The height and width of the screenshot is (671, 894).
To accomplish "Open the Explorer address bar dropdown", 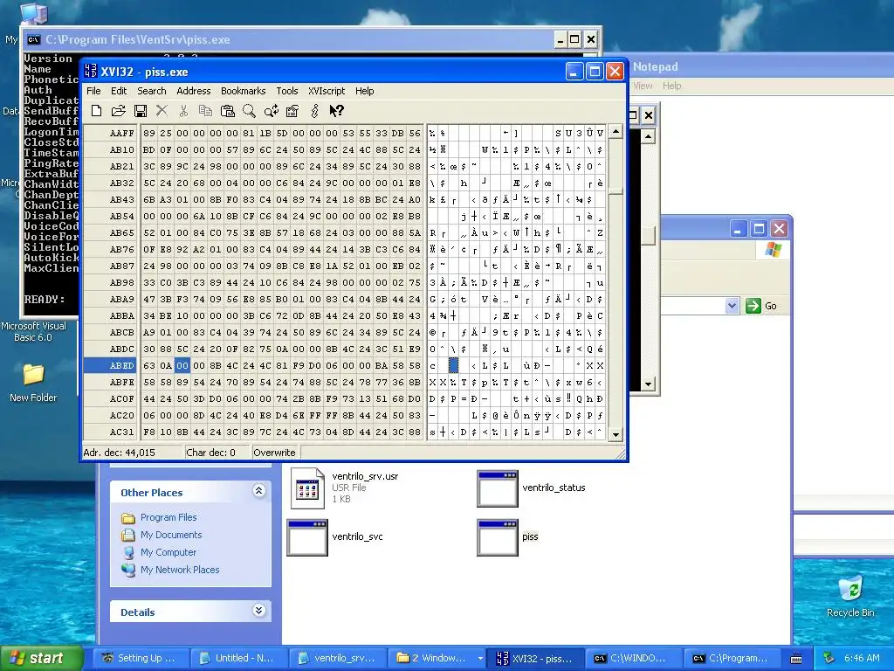I will click(732, 306).
